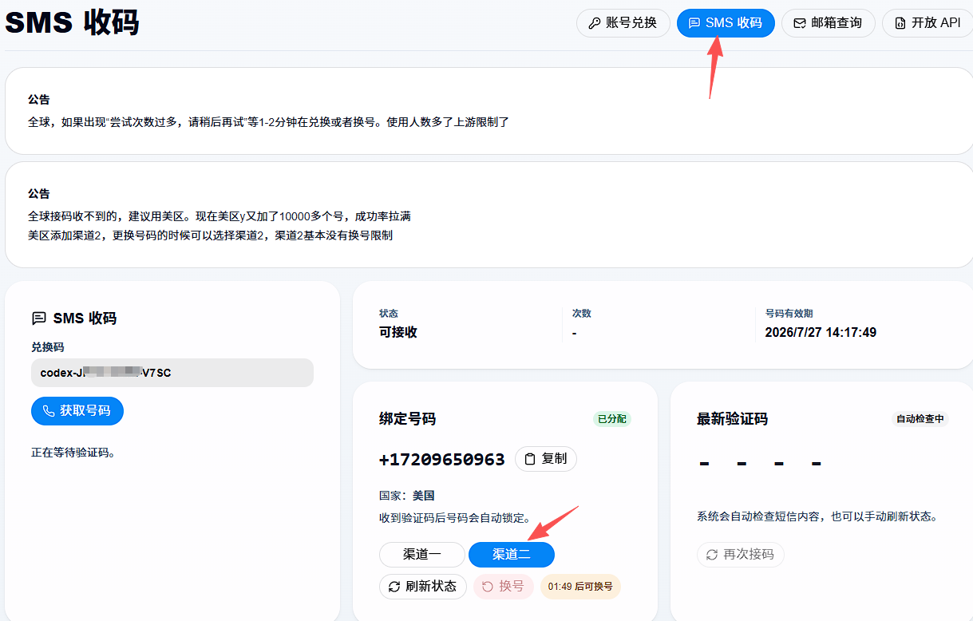
Task: Click the phone number +17209650963
Action: coord(442,460)
